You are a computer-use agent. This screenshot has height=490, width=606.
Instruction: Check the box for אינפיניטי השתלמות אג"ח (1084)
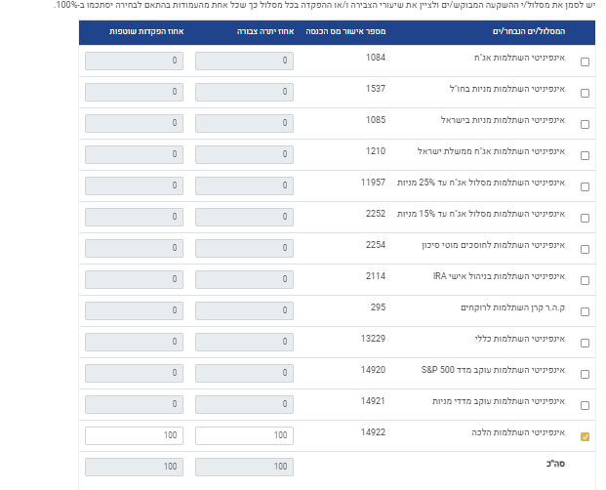coord(585,62)
